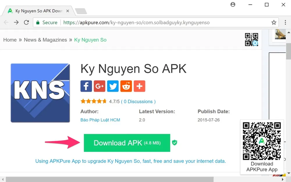This screenshot has width=291, height=182.
Task: Click the Ky Nguyen So breadcrumb
Action: click(x=91, y=40)
